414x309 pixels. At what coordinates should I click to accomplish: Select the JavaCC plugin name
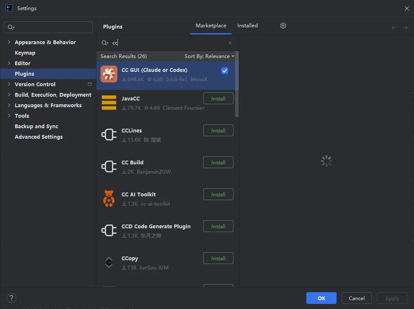pyautogui.click(x=130, y=98)
